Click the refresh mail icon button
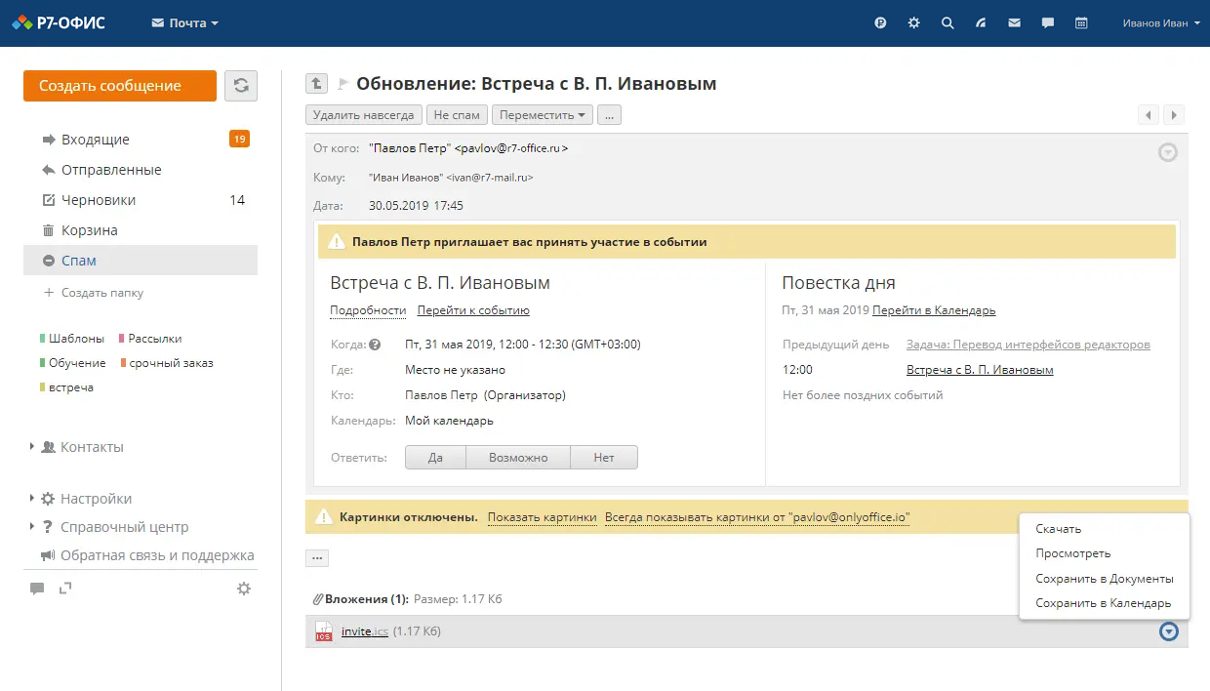 click(x=241, y=86)
